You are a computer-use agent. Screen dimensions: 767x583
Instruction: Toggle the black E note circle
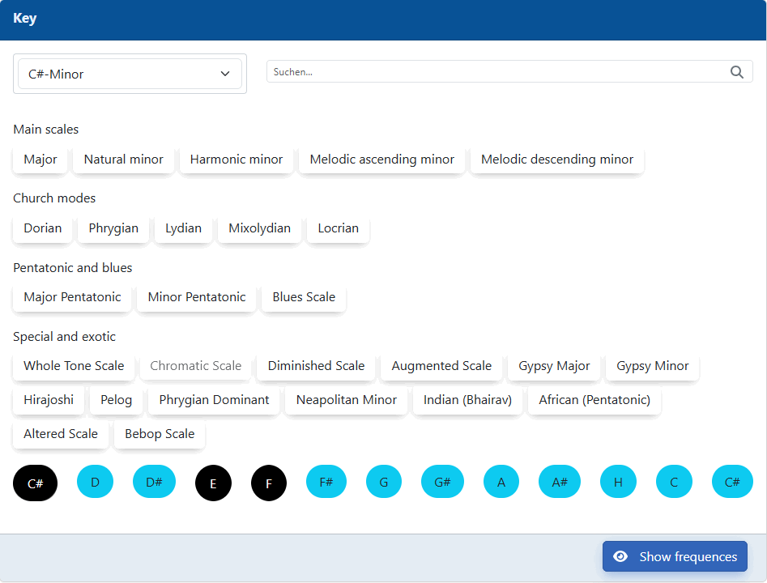tap(213, 483)
